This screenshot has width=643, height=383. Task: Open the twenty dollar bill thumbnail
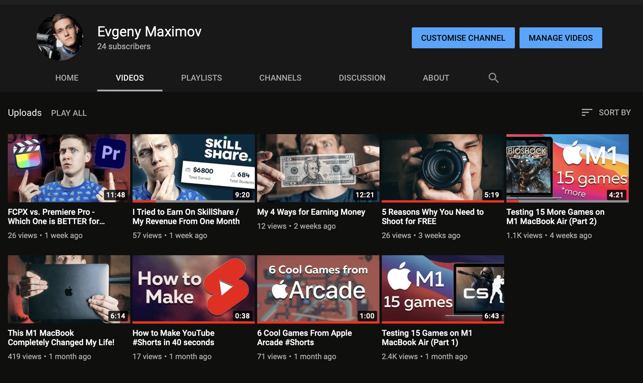[318, 168]
